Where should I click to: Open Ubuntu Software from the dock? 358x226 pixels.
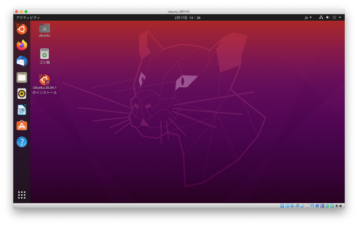[21, 126]
